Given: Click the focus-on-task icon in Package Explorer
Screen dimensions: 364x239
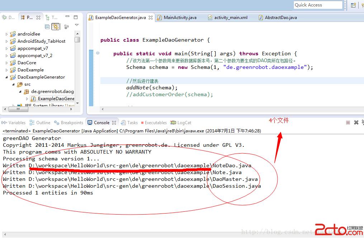Looking at the screenshot, I should click(66, 27).
